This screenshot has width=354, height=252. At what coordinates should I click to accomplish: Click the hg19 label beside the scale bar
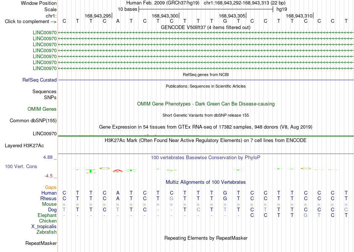point(282,9)
